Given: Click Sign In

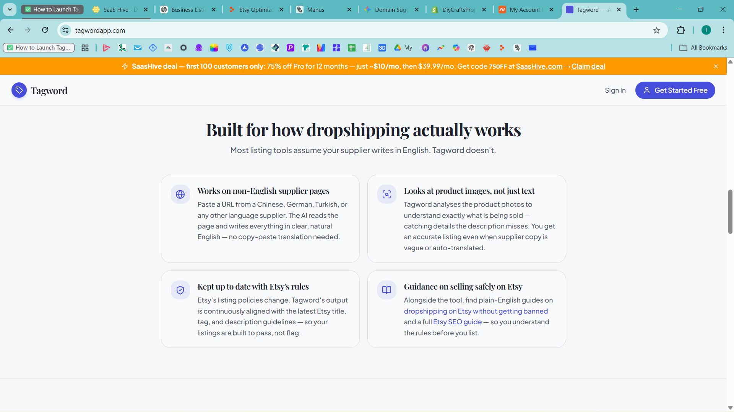Looking at the screenshot, I should [615, 90].
